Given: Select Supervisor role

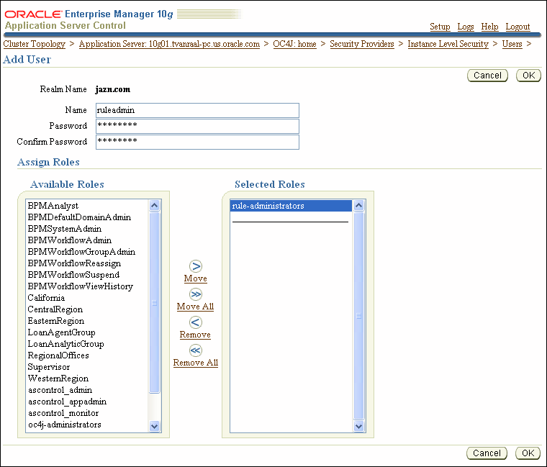Looking at the screenshot, I should point(87,367).
